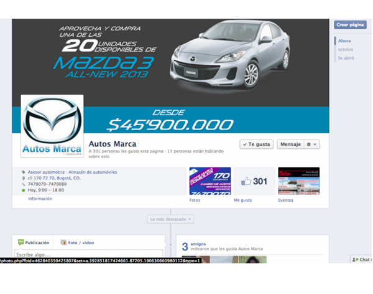Open the Eventos thumbnail

(298, 181)
